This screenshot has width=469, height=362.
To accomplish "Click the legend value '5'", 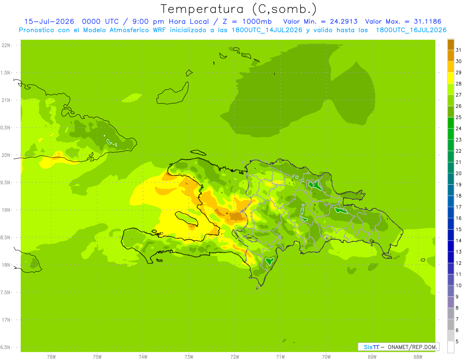I will 457,341.
